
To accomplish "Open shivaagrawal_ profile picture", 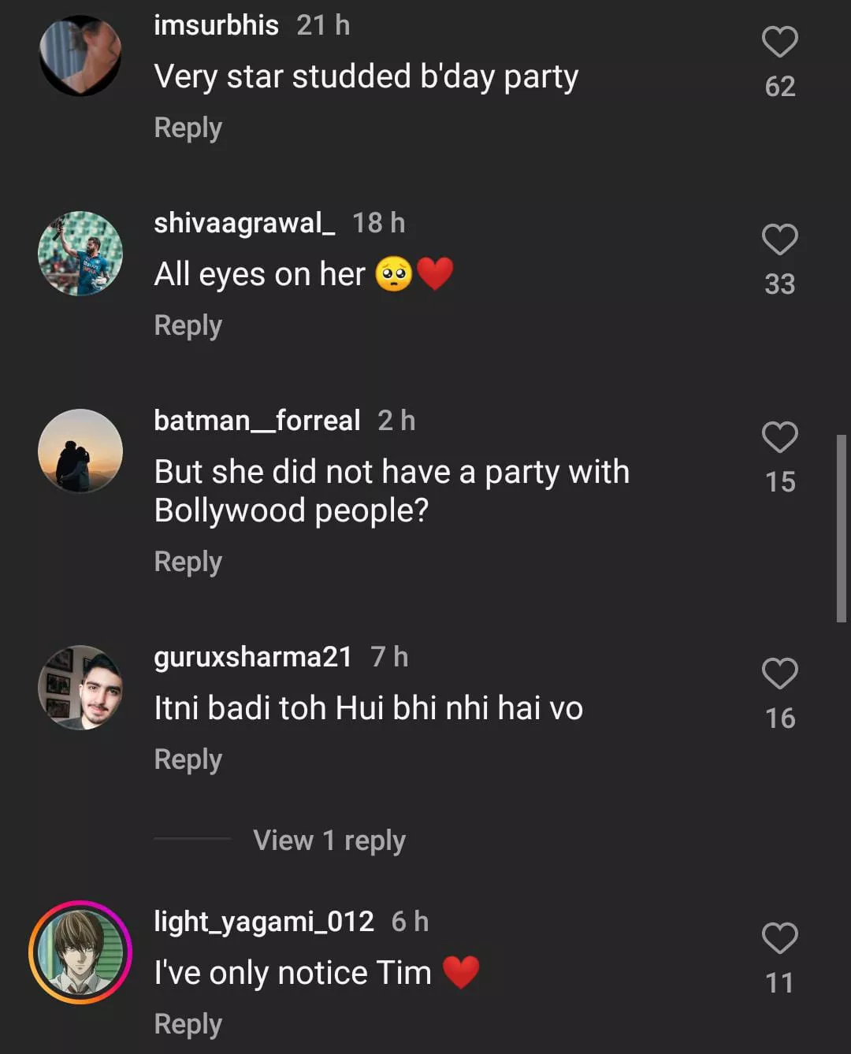I will click(x=80, y=254).
